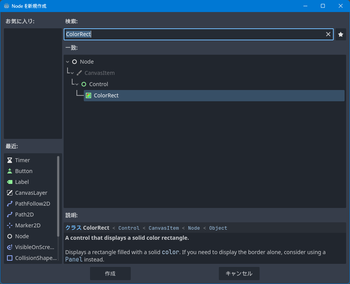350x284 pixels.
Task: Click the ColorRect class name in description header
Action: click(x=96, y=228)
